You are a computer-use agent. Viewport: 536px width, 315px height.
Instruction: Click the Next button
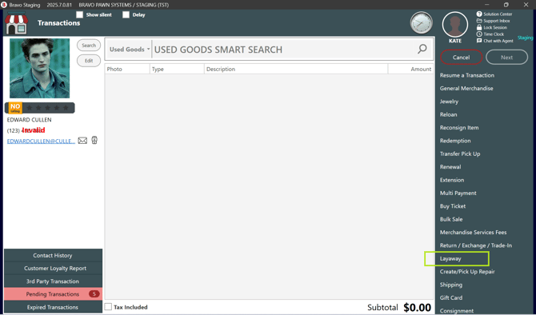coord(506,58)
